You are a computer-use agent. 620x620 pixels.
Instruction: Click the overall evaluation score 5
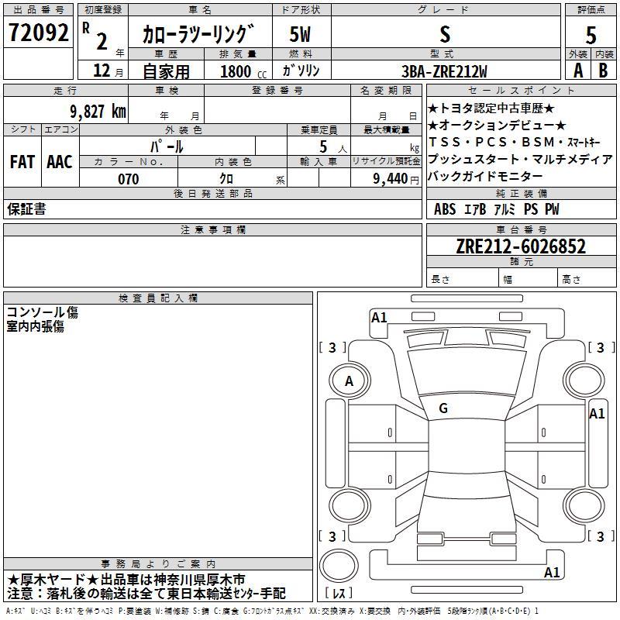(x=591, y=34)
